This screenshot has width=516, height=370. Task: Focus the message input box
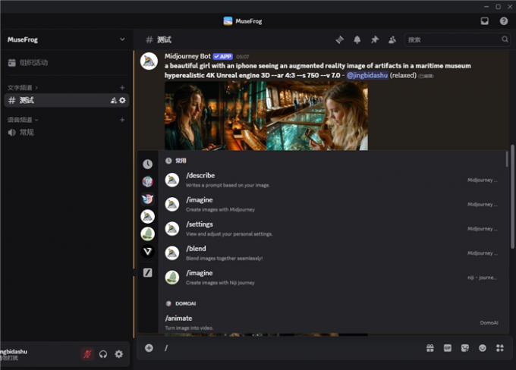(x=293, y=348)
